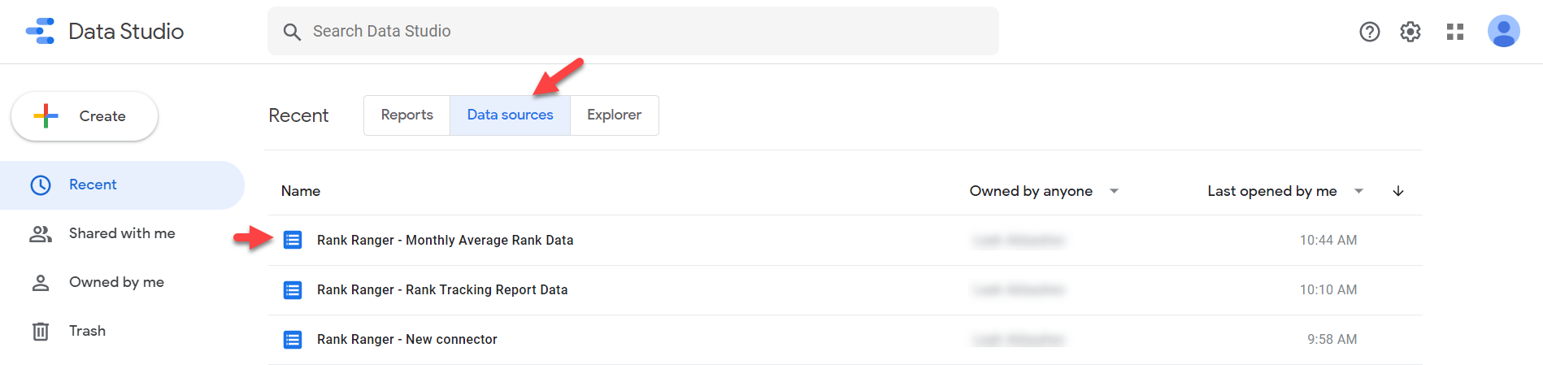Open the settings gear icon
The width and height of the screenshot is (1543, 365).
click(1410, 32)
